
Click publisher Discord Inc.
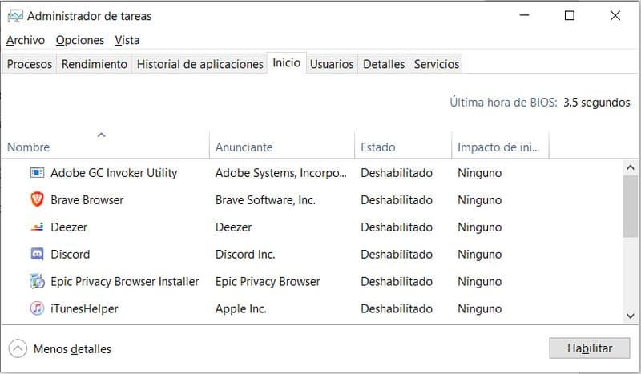point(245,254)
